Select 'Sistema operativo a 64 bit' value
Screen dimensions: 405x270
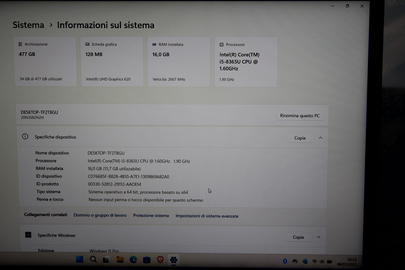click(138, 192)
